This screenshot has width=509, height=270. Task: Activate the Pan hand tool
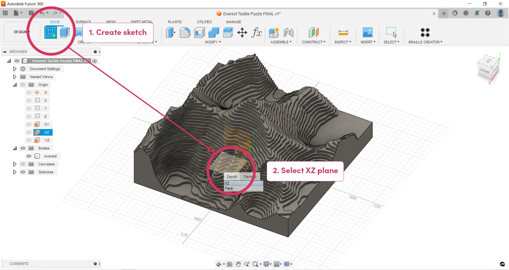pos(238,264)
